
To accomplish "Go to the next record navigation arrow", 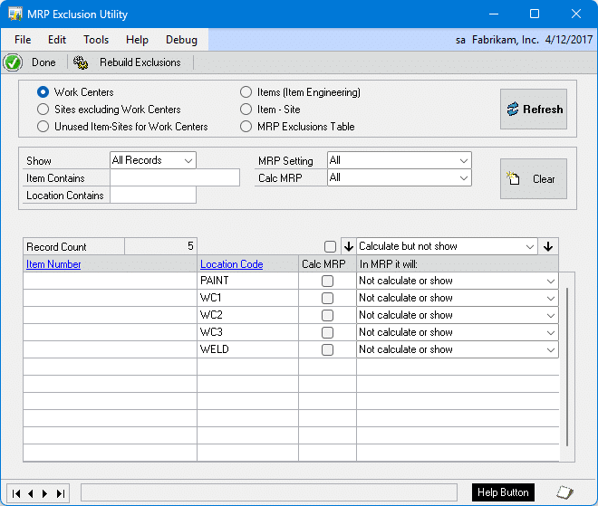I will 46,493.
